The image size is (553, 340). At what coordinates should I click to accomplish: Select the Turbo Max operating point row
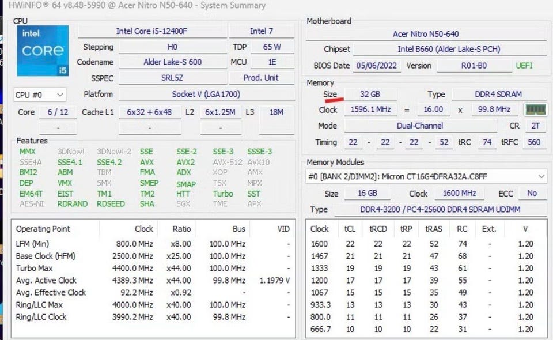pyautogui.click(x=153, y=268)
